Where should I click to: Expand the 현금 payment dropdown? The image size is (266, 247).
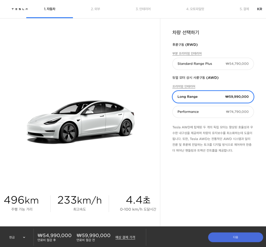coord(17,237)
